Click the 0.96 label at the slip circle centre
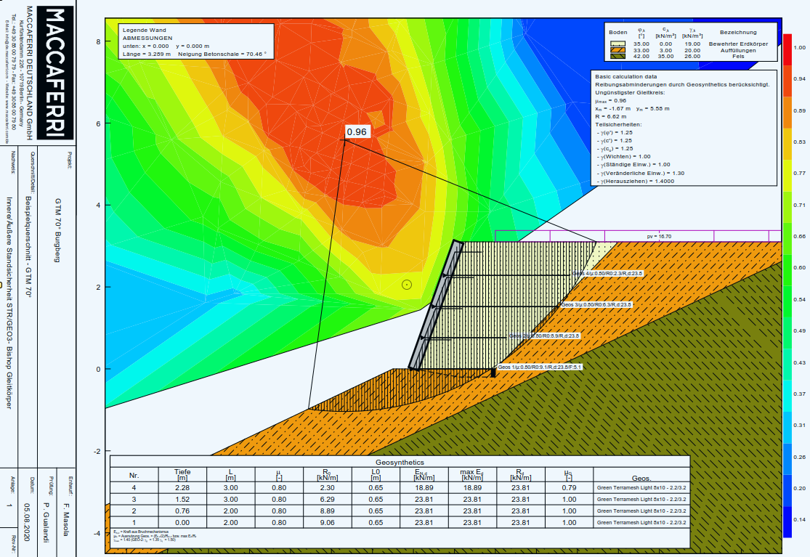The image size is (810, 557). pyautogui.click(x=357, y=132)
